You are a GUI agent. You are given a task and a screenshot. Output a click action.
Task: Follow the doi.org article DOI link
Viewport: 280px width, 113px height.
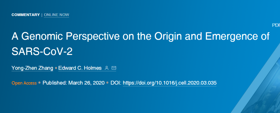[x=170, y=83]
